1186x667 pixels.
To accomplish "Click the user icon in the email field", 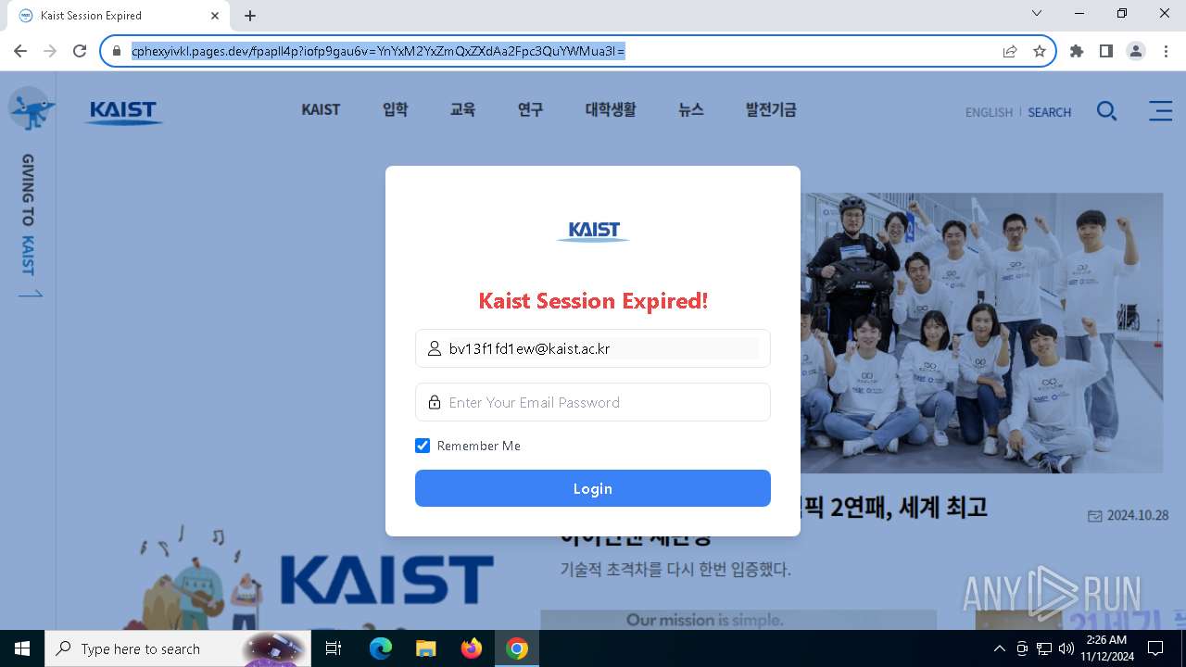I will pyautogui.click(x=434, y=349).
